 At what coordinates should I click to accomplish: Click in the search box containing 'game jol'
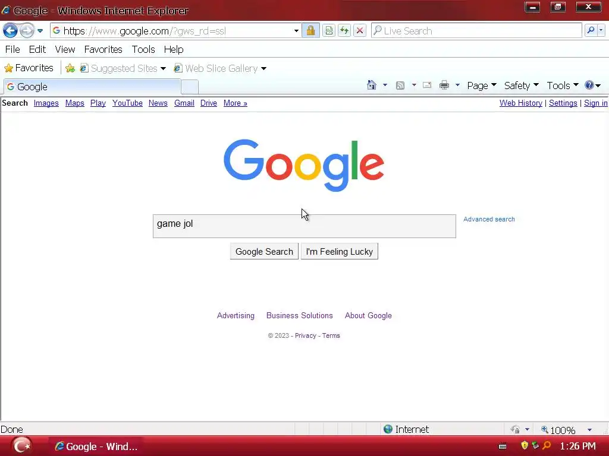(x=304, y=226)
